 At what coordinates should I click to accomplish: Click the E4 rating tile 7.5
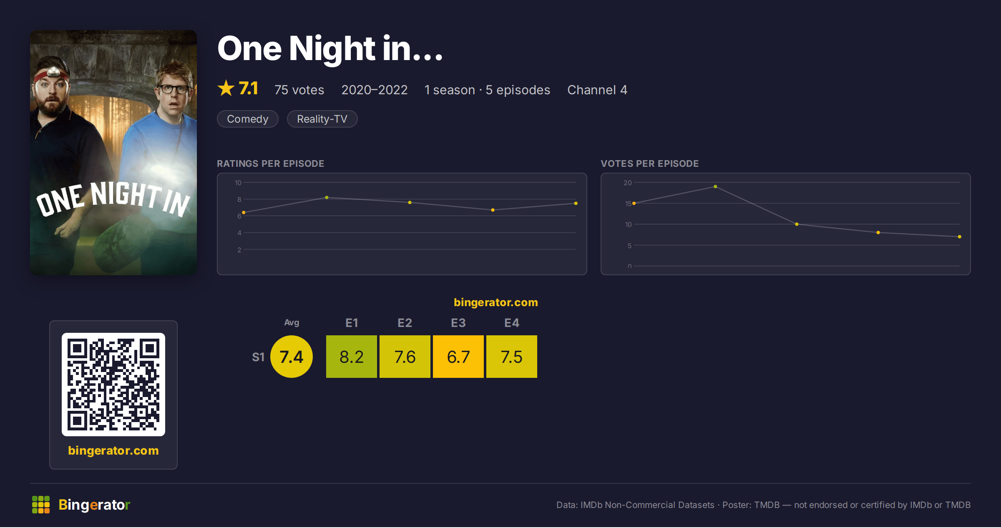click(x=512, y=357)
